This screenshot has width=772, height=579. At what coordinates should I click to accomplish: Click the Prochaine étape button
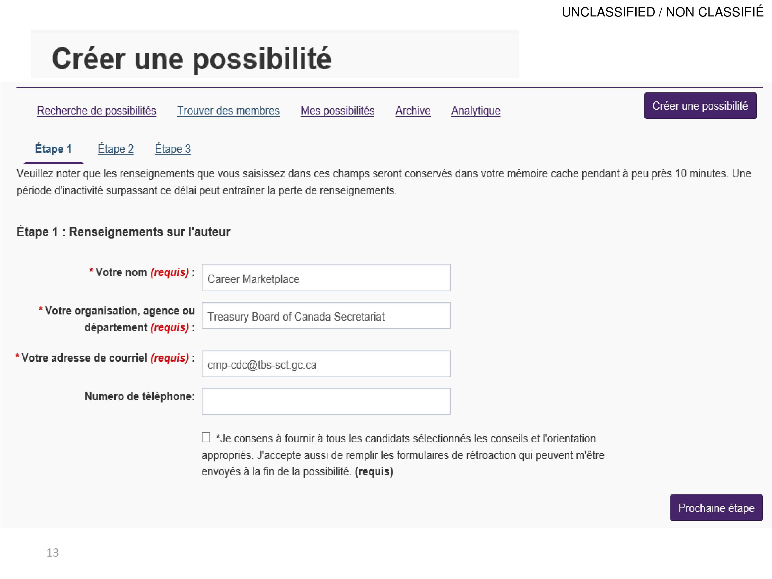tap(716, 508)
